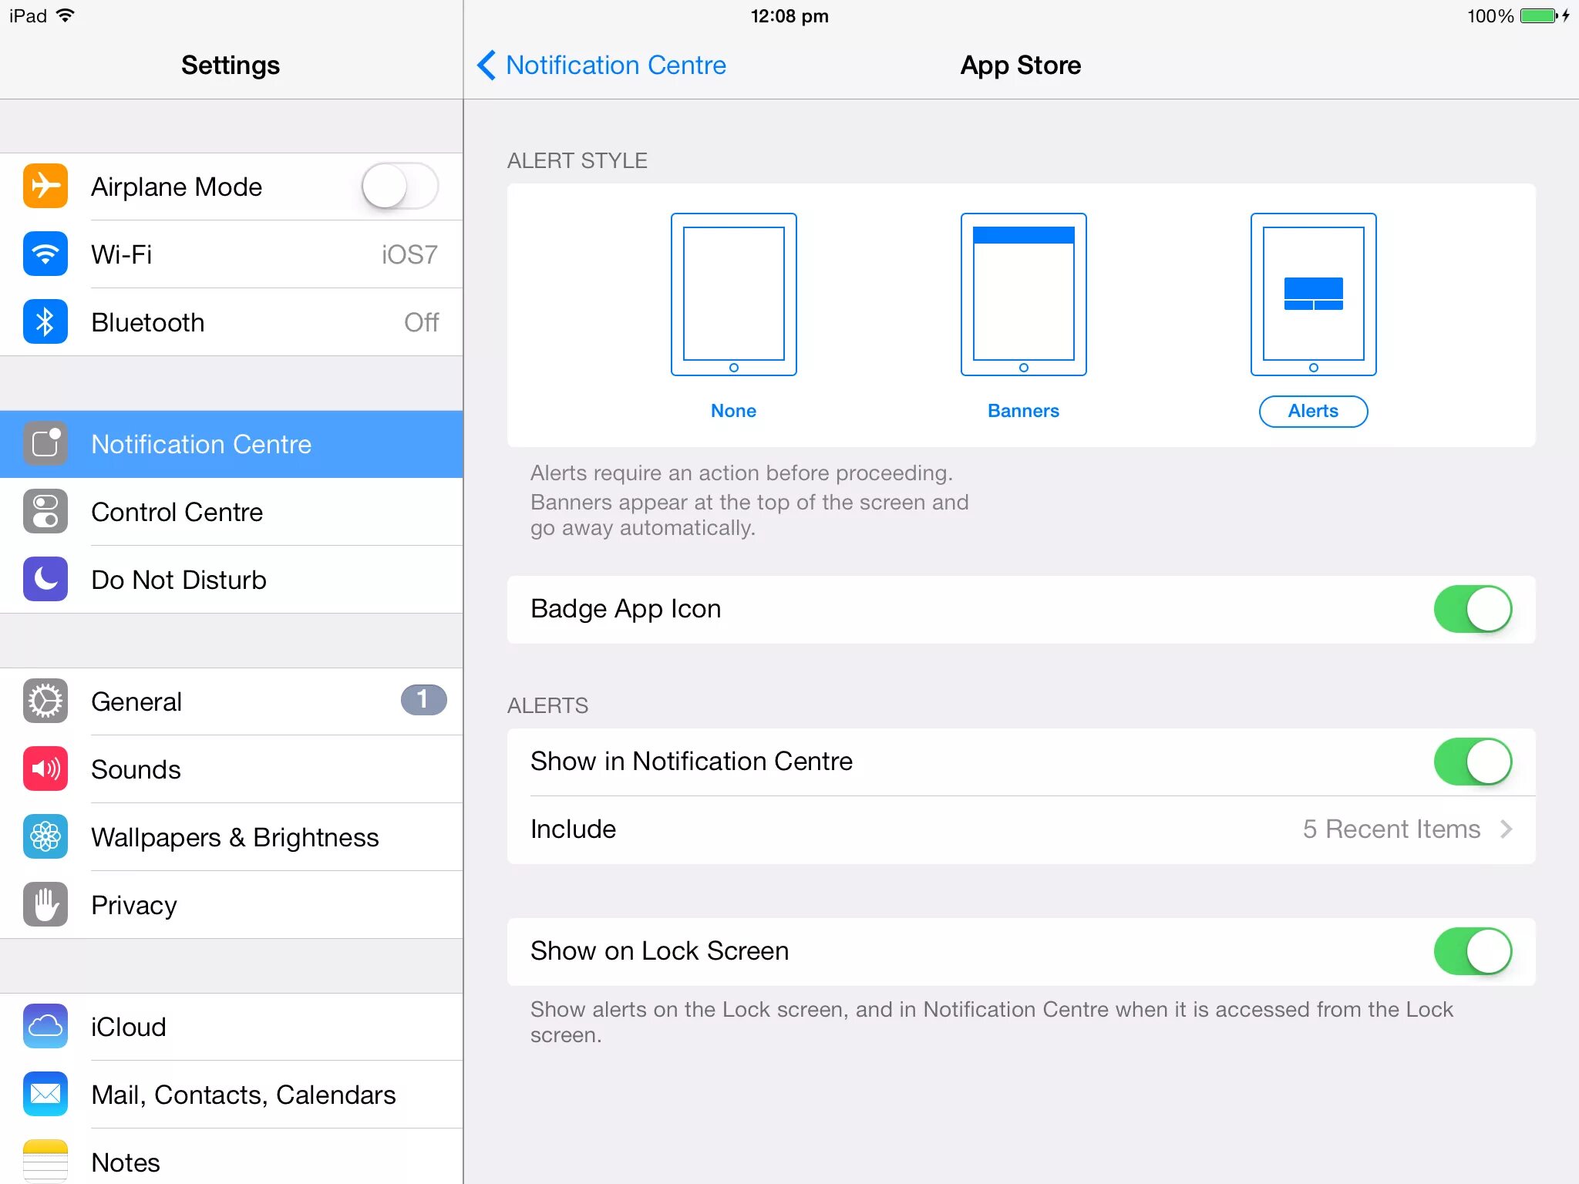Switch off Show in Notification Centre
Image resolution: width=1579 pixels, height=1184 pixels.
(1472, 762)
